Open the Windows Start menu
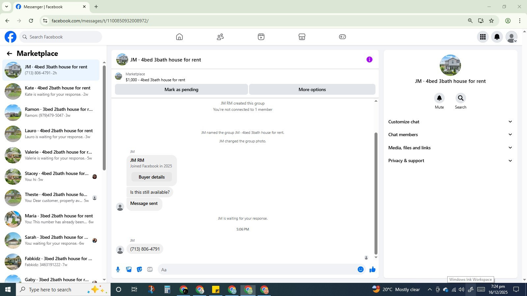The height and width of the screenshot is (296, 527). pos(8,290)
